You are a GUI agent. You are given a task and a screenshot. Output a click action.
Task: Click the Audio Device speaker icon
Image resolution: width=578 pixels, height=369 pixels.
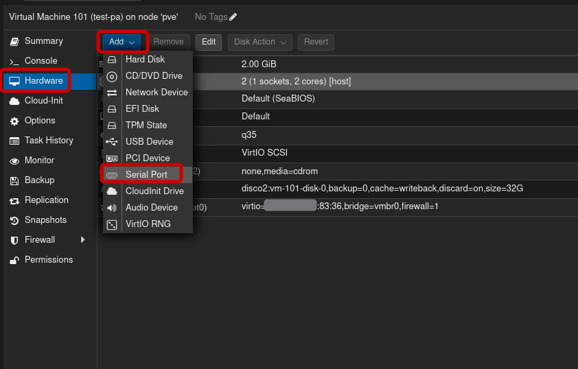point(112,208)
